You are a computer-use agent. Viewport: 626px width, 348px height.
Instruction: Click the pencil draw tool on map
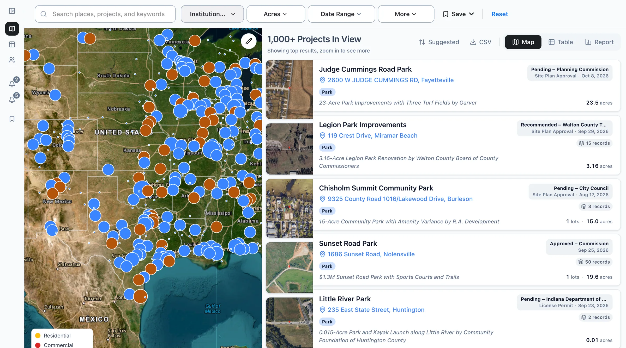249,41
